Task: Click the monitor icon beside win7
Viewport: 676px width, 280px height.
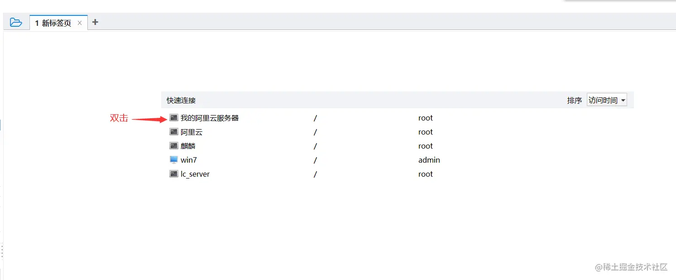Action: (x=174, y=160)
